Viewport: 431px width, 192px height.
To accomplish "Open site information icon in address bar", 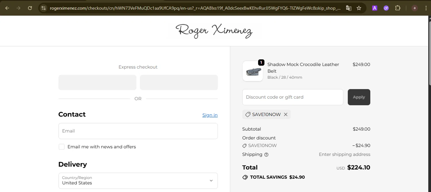I will click(43, 8).
